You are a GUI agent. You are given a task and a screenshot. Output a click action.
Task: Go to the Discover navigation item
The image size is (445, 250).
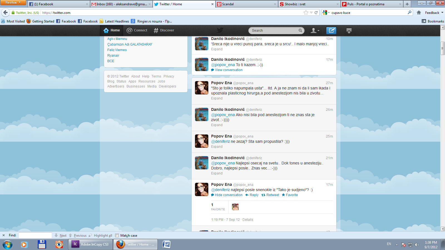pos(164,30)
